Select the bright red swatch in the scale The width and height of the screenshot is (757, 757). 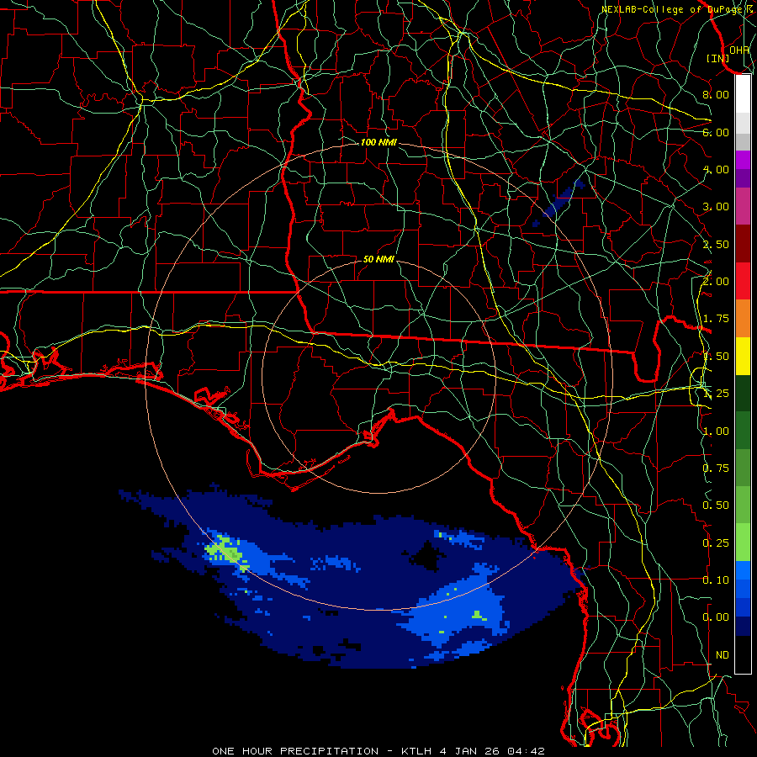[743, 281]
